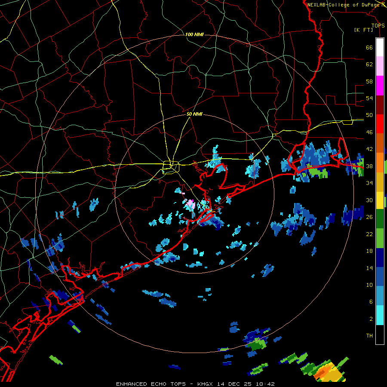The width and height of the screenshot is (387, 387).
Task: Select the 100 NMI range ring label
Action: click(194, 34)
